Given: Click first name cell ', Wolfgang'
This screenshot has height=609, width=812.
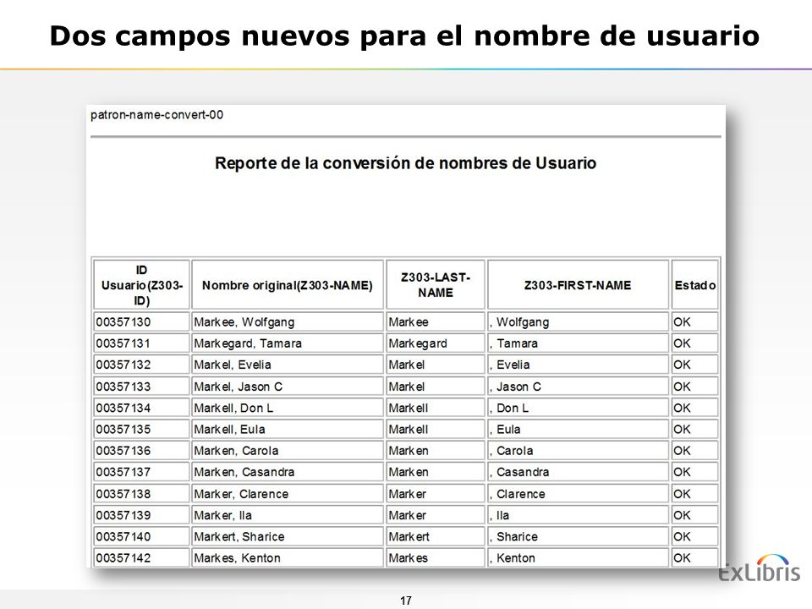Looking at the screenshot, I should tap(578, 321).
